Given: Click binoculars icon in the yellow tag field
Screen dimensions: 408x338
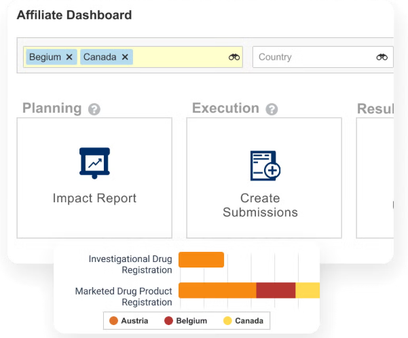Looking at the screenshot, I should tap(234, 58).
